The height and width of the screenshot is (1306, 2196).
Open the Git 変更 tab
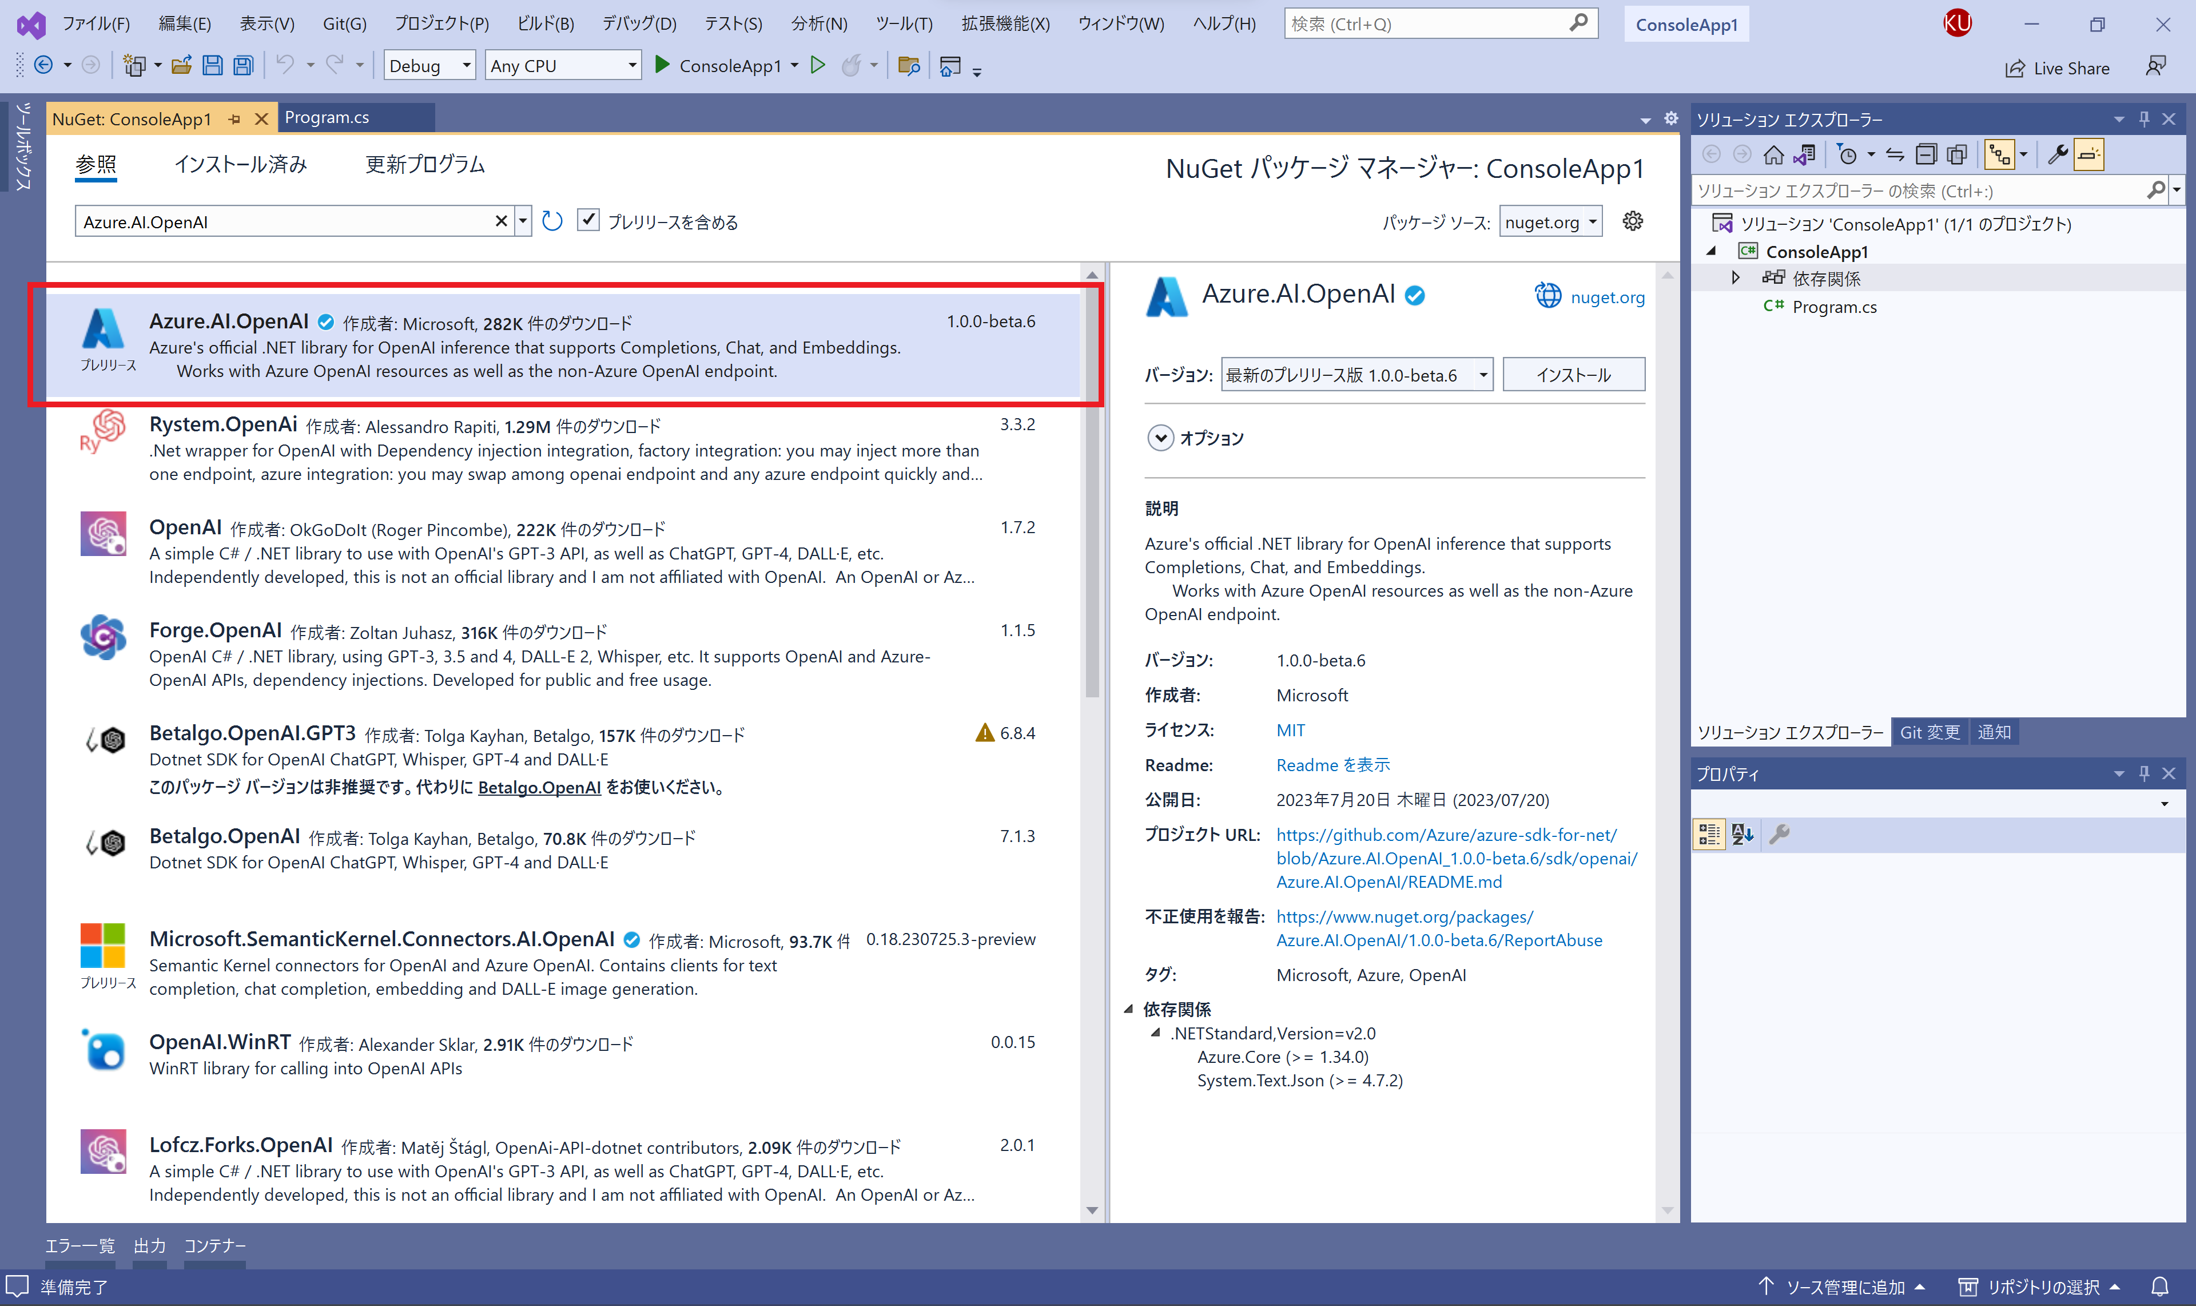pyautogui.click(x=1930, y=732)
